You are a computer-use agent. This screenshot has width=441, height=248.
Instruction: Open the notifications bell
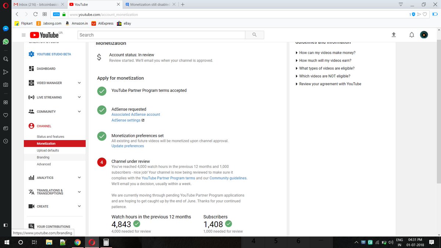pos(412,35)
